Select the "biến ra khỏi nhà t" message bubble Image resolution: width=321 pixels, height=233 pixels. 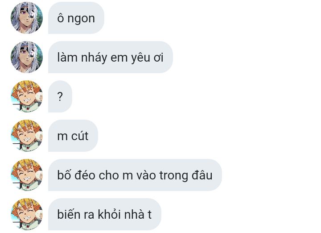tap(105, 214)
